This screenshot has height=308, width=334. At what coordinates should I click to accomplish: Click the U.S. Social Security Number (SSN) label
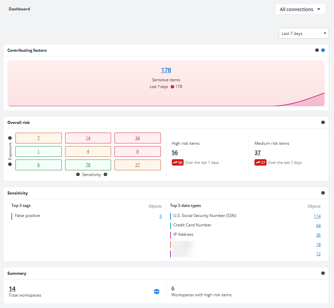205,216
